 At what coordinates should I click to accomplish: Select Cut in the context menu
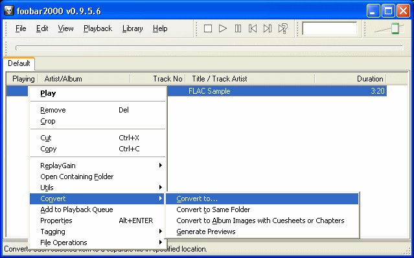tap(98, 138)
